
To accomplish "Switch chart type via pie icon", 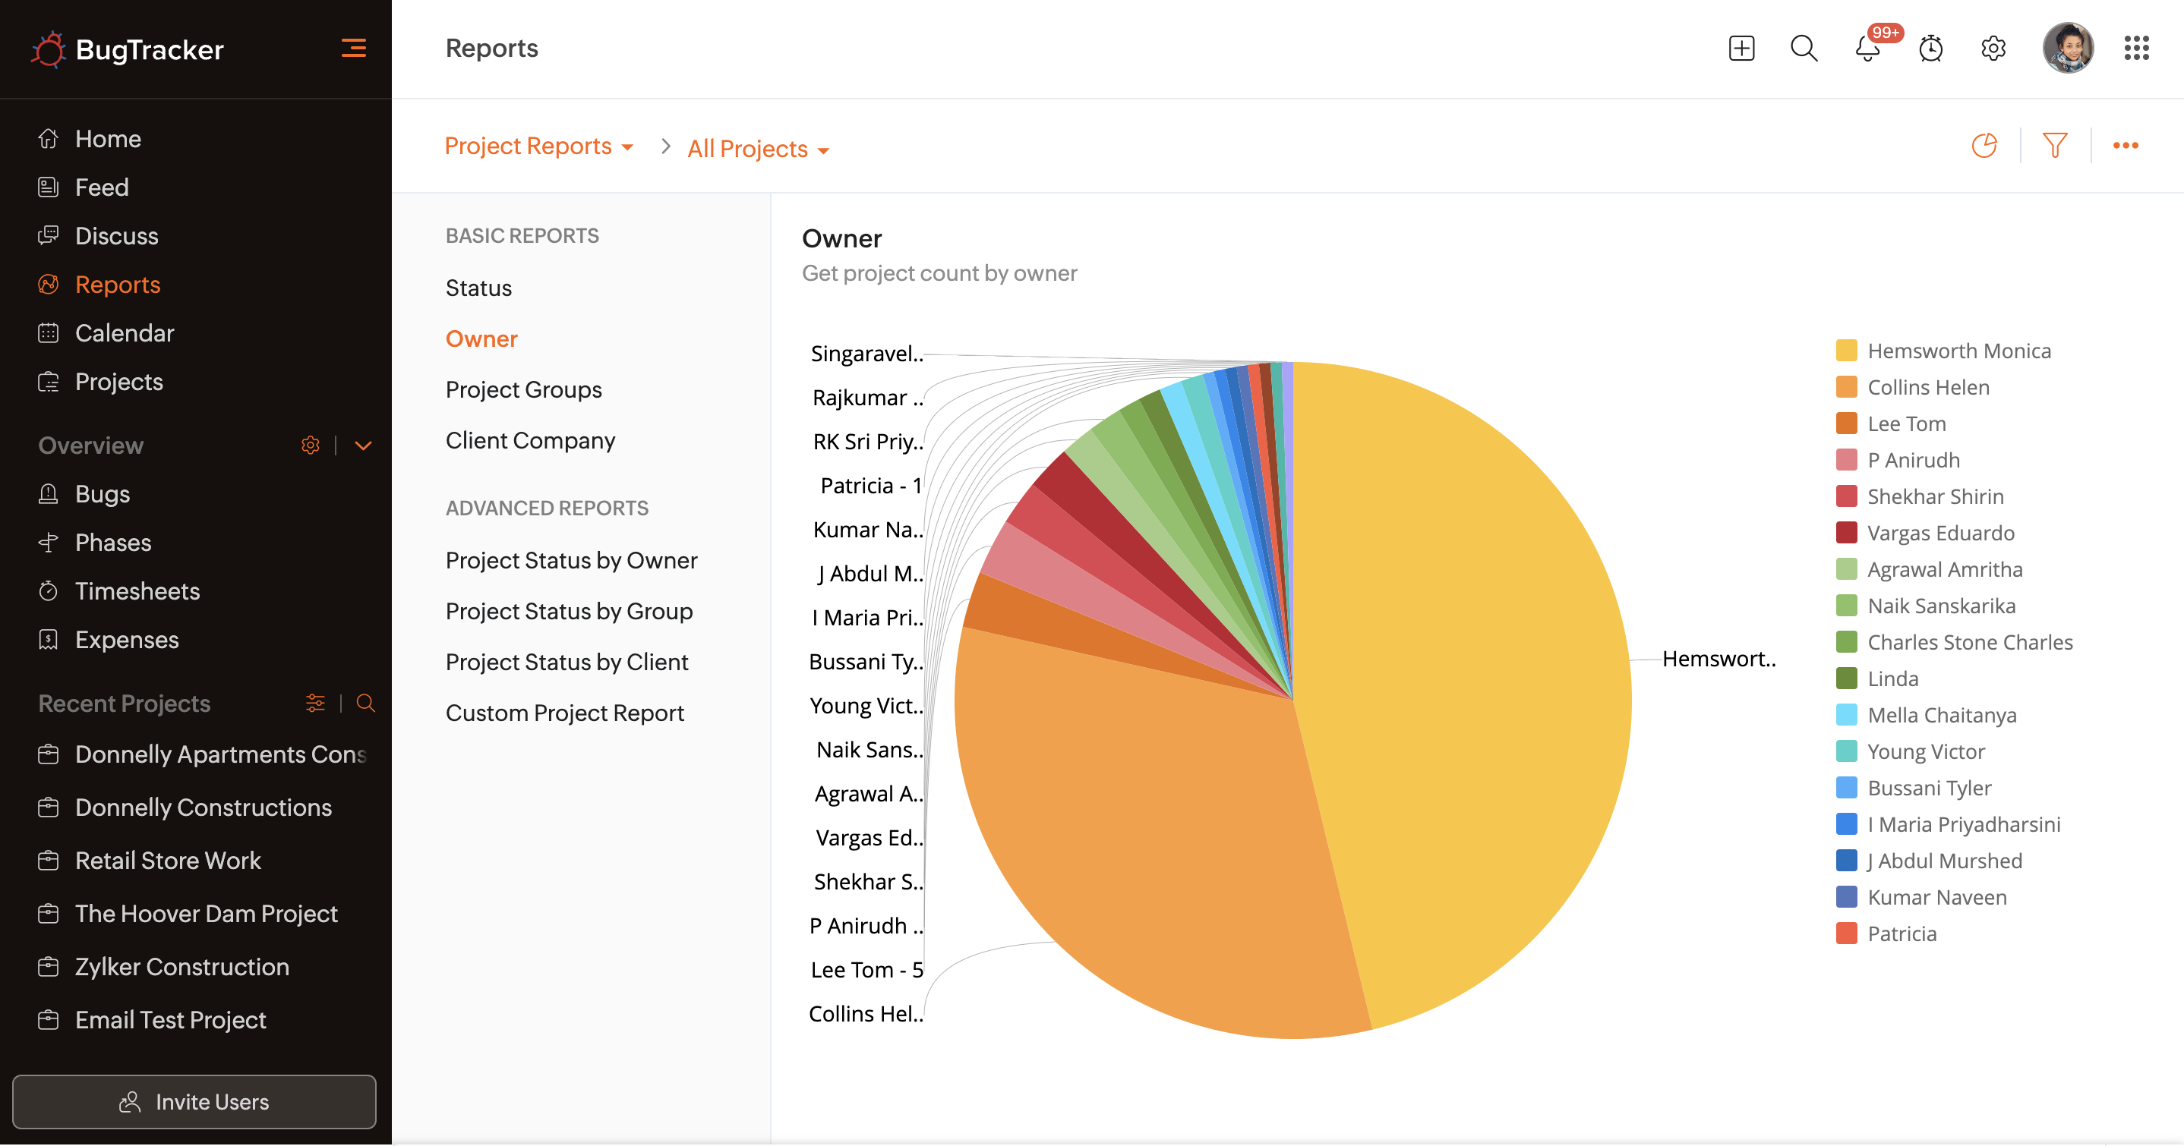I will tap(1984, 146).
